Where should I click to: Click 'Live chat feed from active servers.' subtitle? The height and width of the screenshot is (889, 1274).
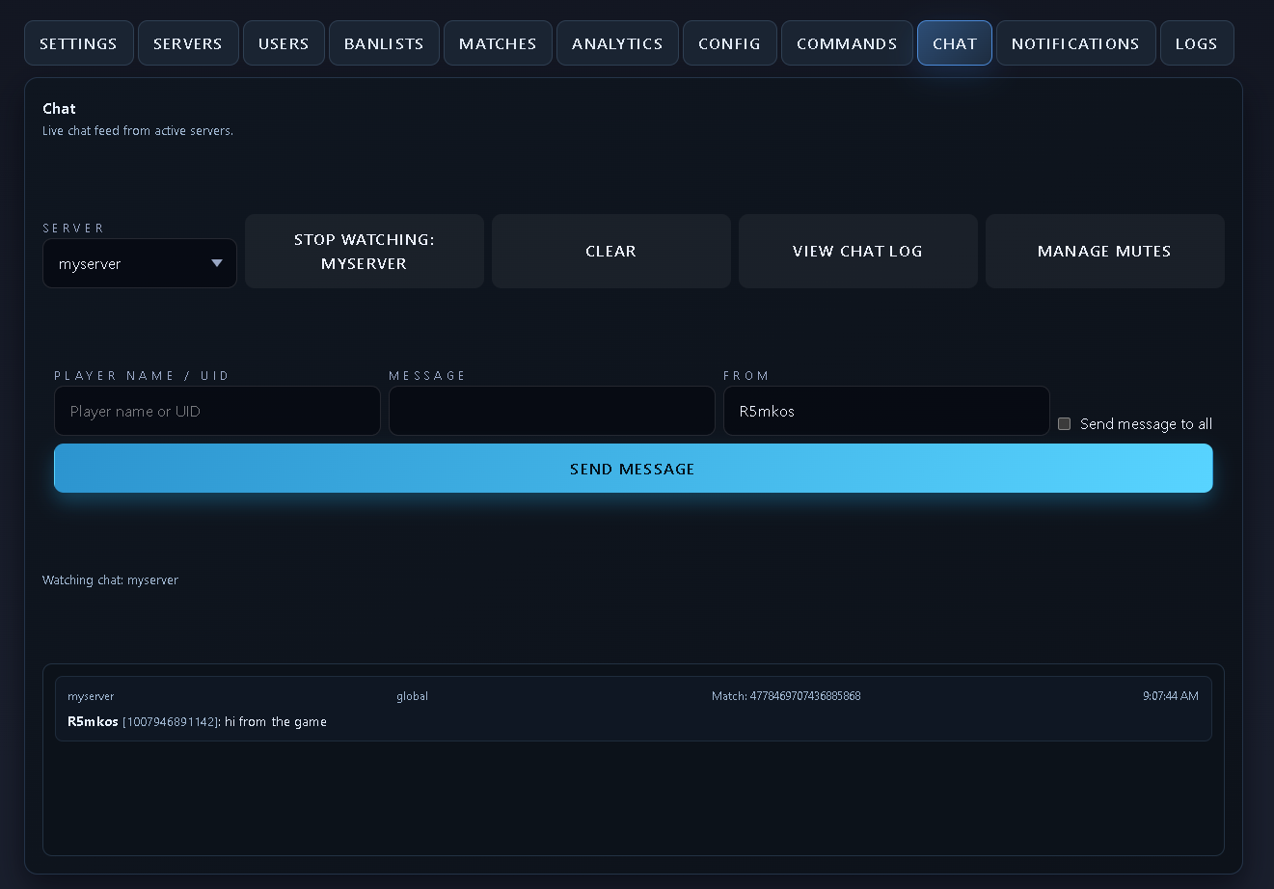(138, 131)
